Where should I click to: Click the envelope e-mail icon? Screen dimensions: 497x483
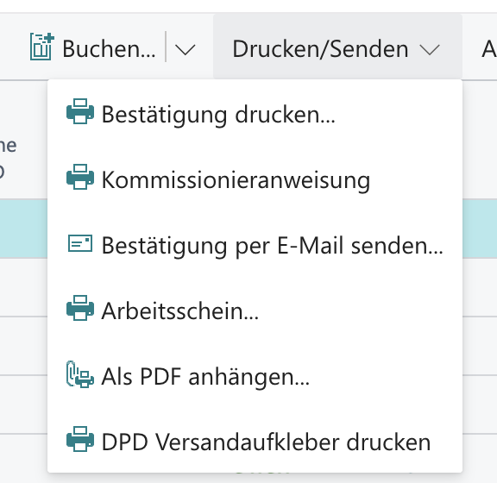click(80, 243)
